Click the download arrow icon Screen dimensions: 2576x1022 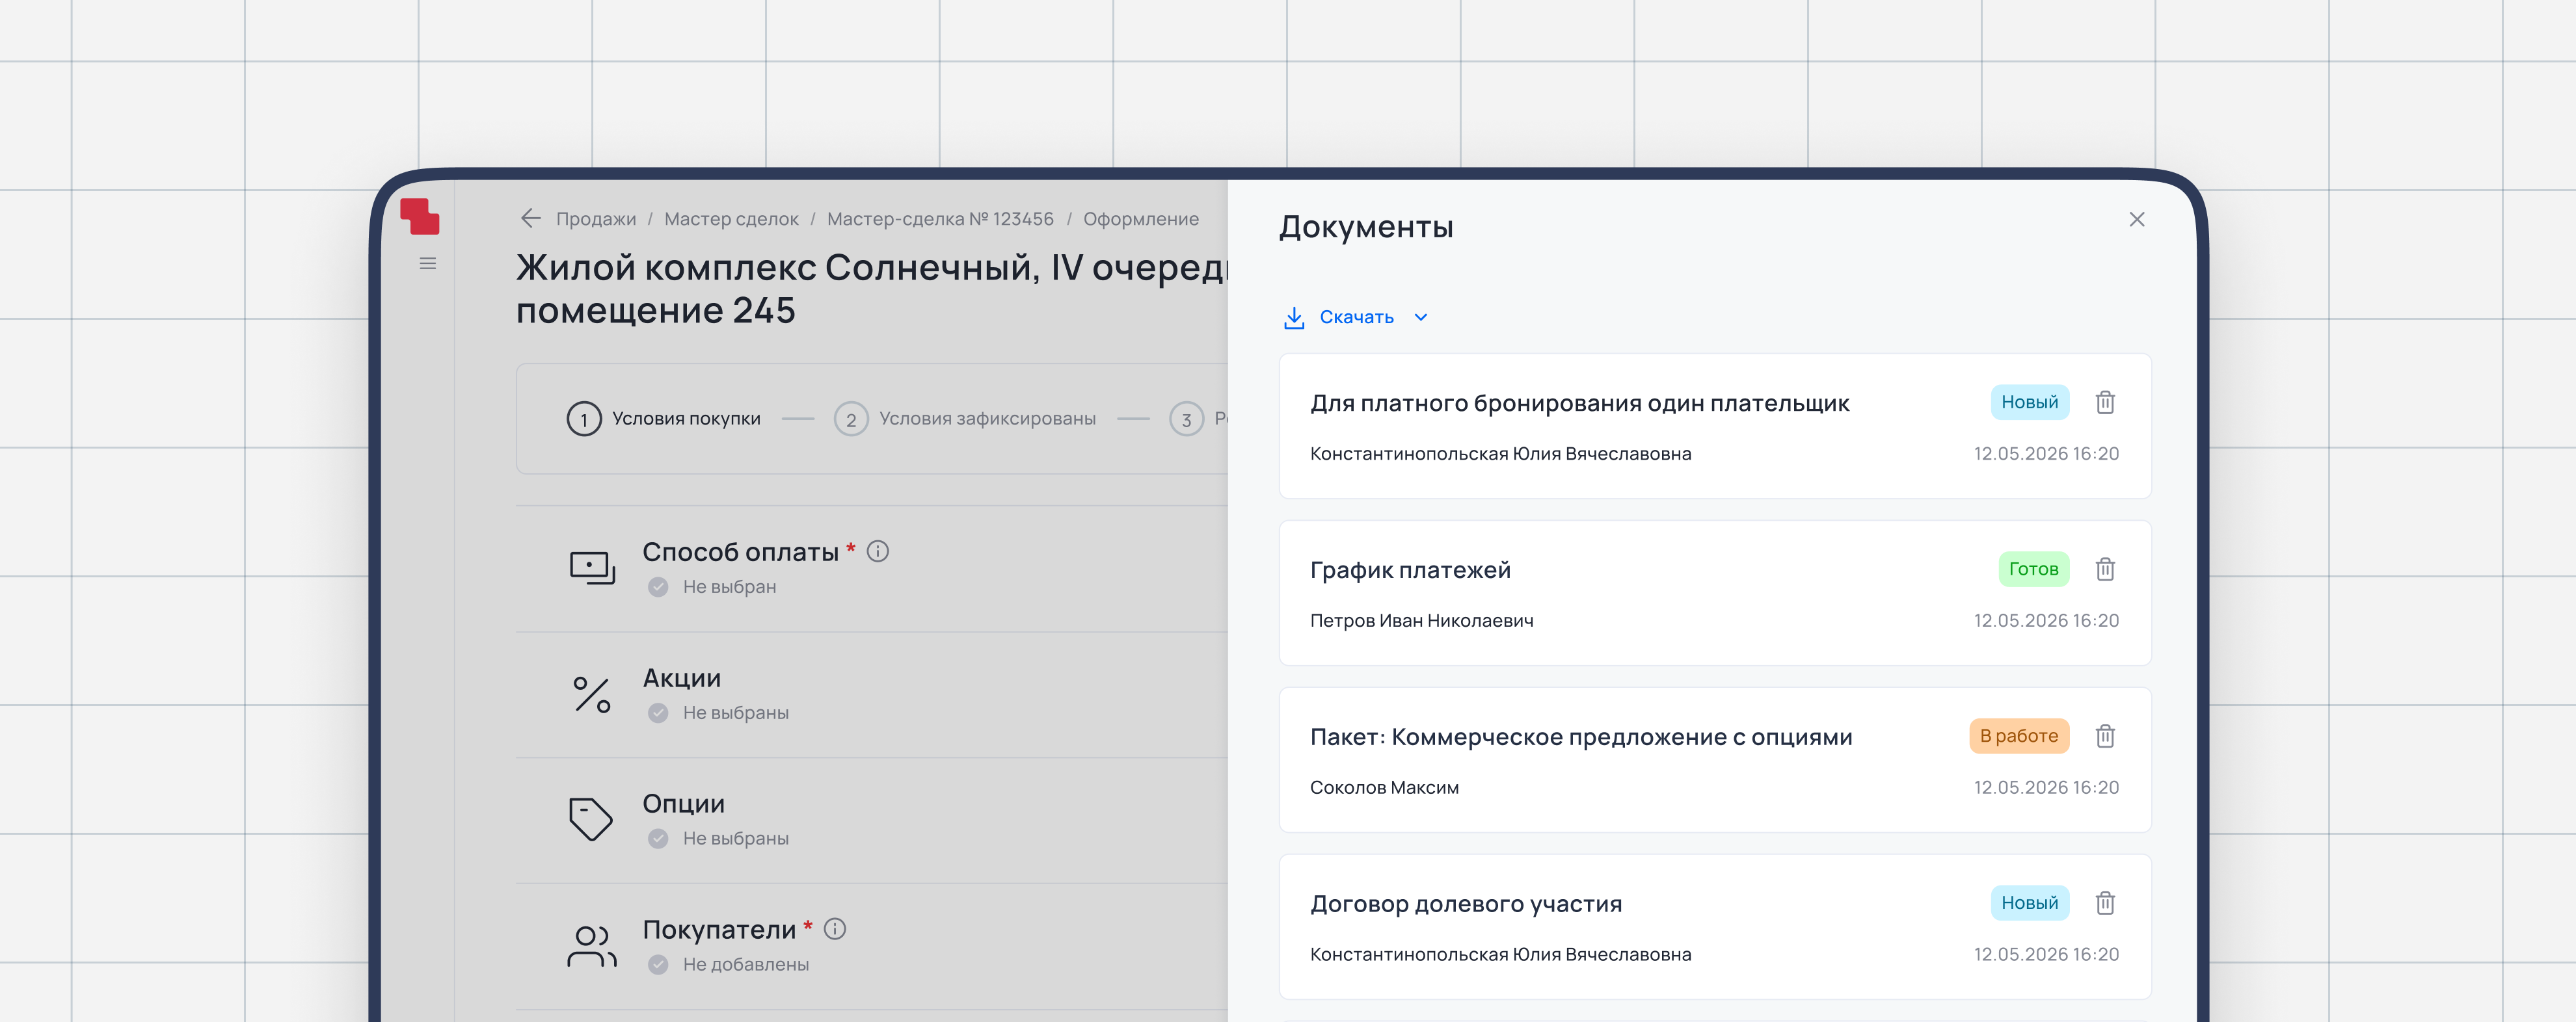[1294, 318]
